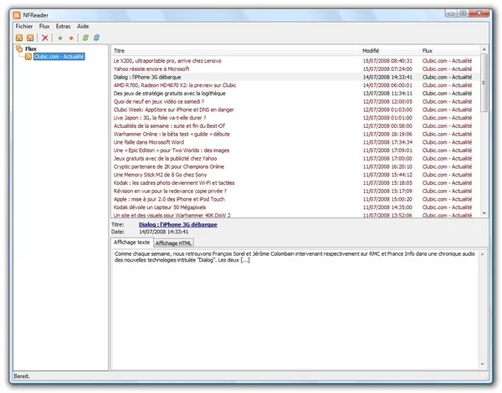Click the Date value 14/07/2008 14:33:41 in details
502x393 pixels.
pos(164,232)
